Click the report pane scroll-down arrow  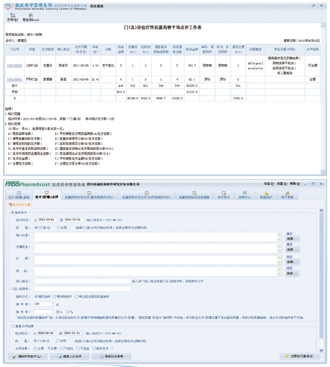click(x=323, y=172)
